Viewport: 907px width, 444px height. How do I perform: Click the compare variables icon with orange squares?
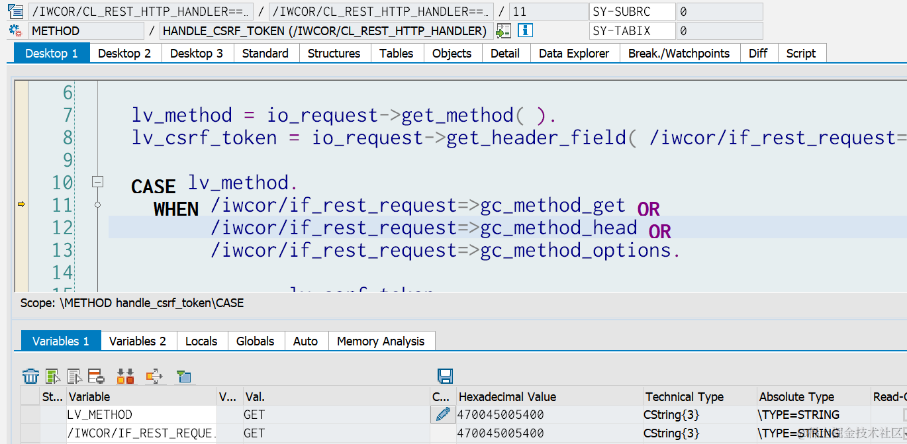tap(125, 375)
